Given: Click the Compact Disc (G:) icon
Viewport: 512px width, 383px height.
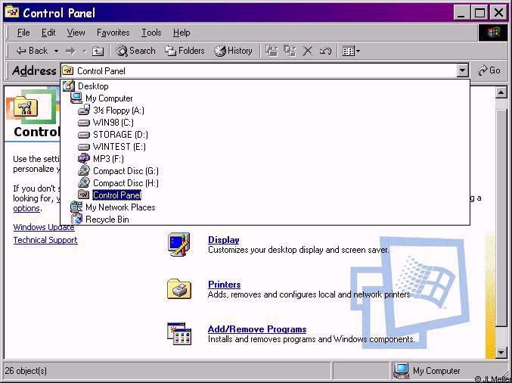Looking at the screenshot, I should pos(84,170).
